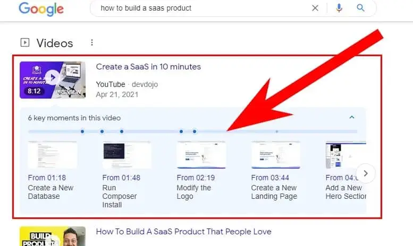Screen dimensions: 413x246
Task: Open the 'Create a SaaS in 10 minutes' link
Action: (x=148, y=67)
